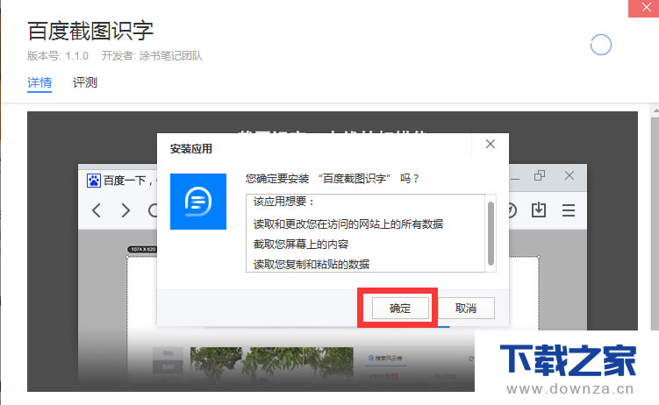
Task: Click the blue 百度截图识字 app icon in the dialog
Action: click(x=198, y=202)
